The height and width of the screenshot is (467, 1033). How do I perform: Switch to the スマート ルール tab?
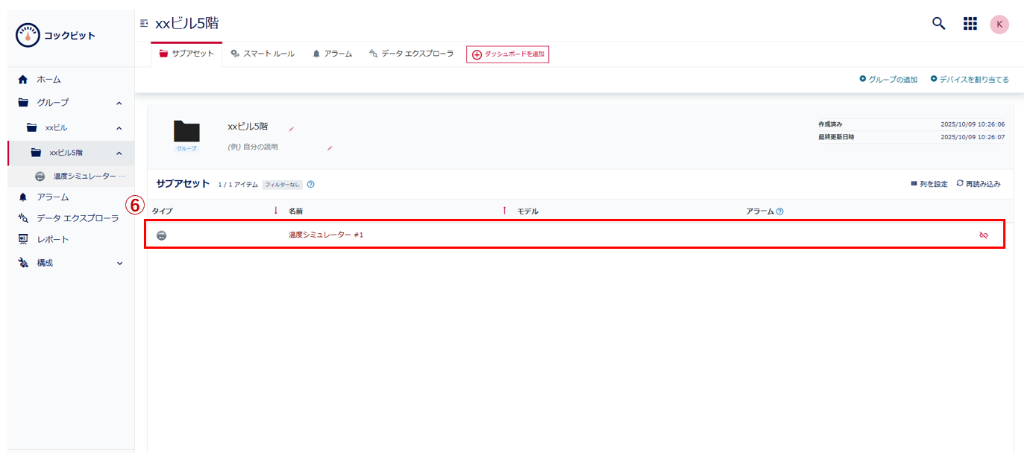point(263,54)
